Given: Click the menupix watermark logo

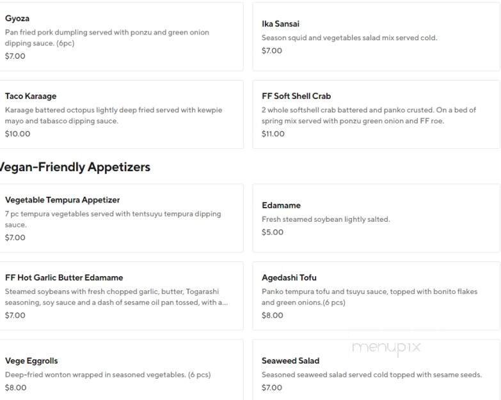Looking at the screenshot, I should point(386,348).
